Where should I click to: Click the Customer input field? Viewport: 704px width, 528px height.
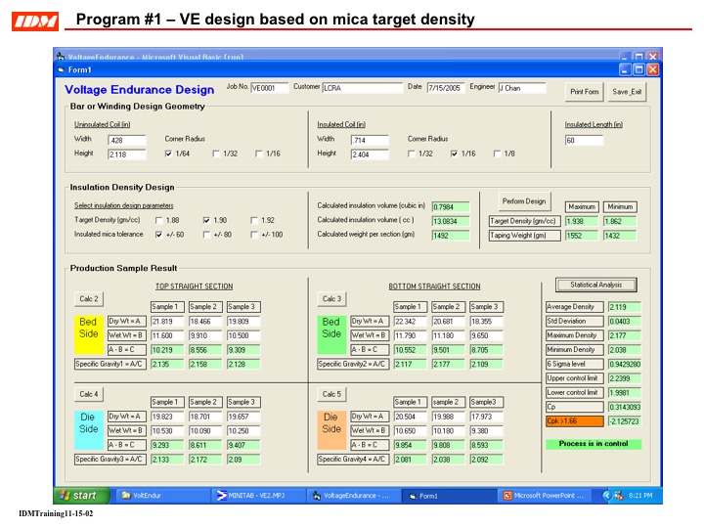pos(362,88)
